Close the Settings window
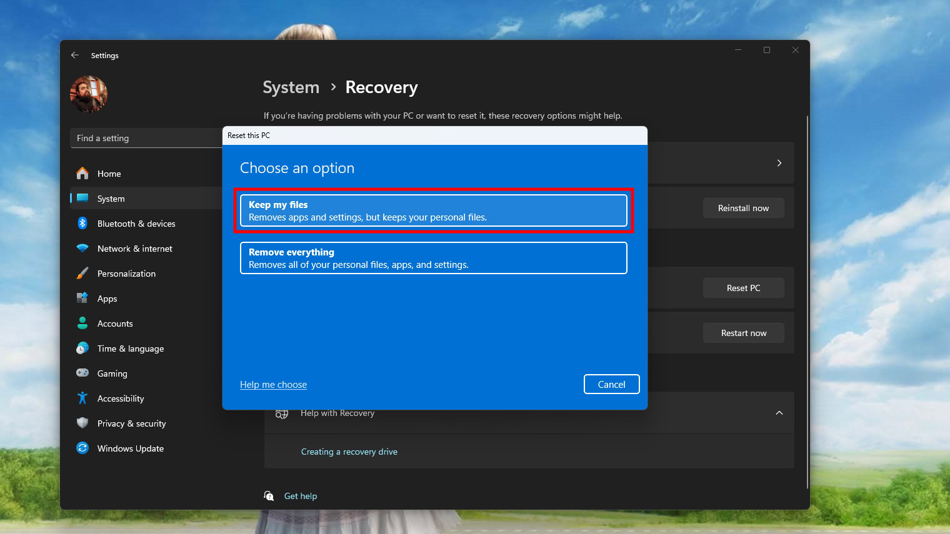950x534 pixels. [796, 50]
